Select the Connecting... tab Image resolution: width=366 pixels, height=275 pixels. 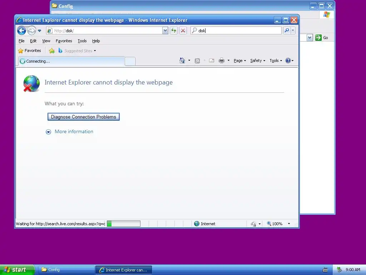click(71, 61)
